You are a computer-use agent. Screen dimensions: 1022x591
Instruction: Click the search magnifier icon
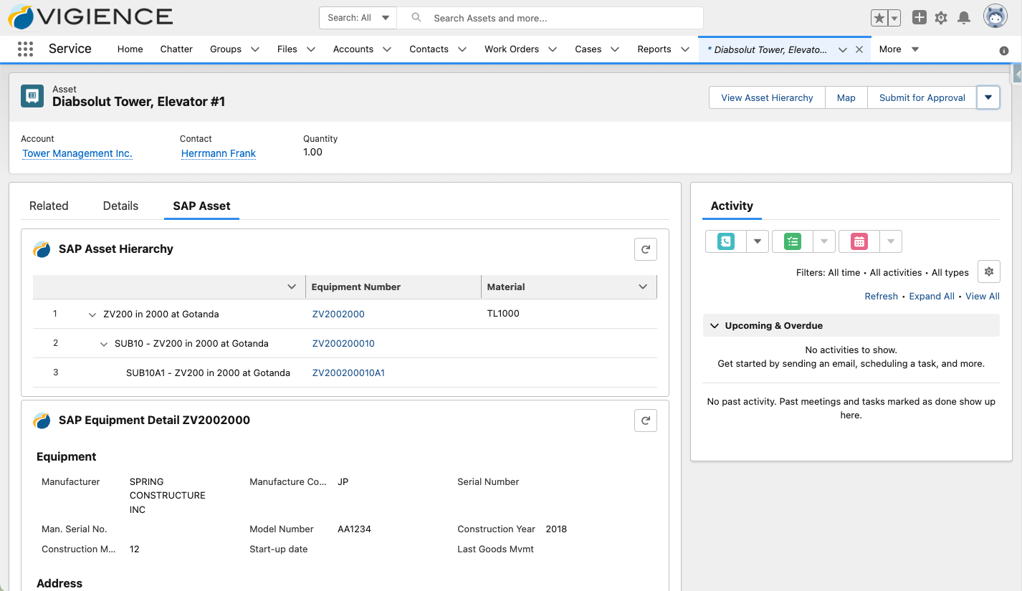[416, 18]
